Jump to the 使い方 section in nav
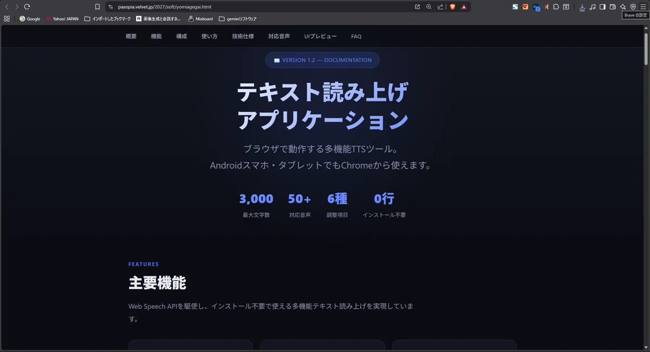This screenshot has width=650, height=352. 210,36
